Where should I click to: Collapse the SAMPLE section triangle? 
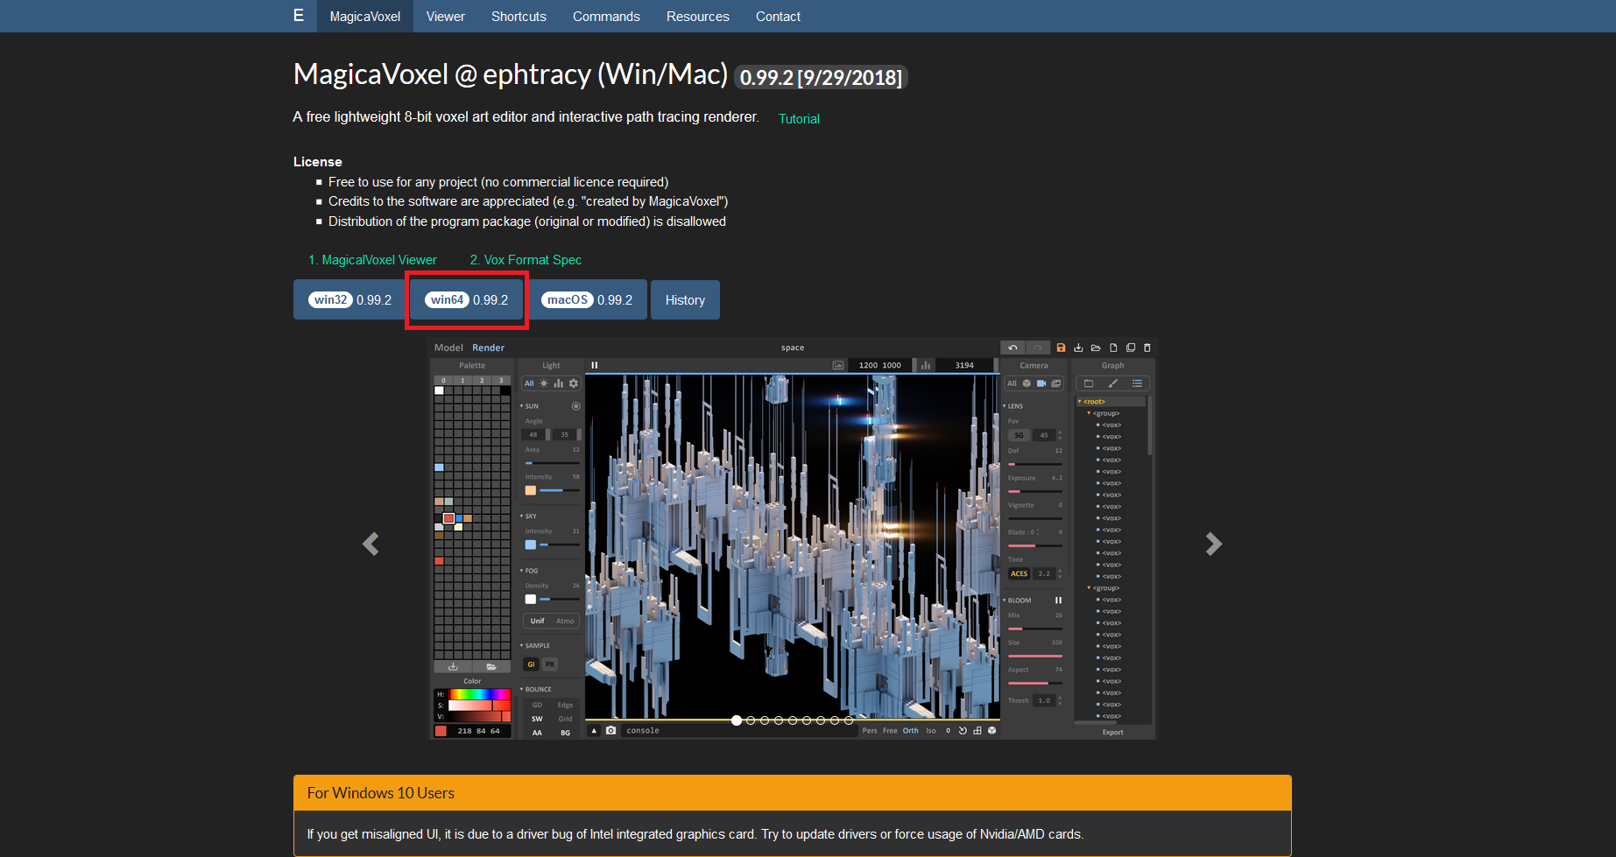tap(522, 645)
